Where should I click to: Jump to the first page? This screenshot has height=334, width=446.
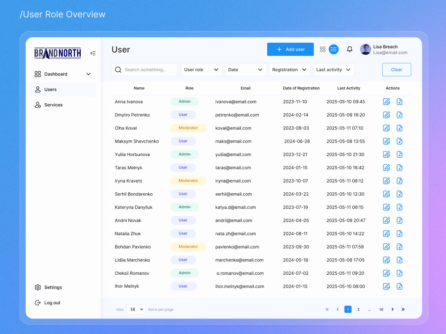327,310
